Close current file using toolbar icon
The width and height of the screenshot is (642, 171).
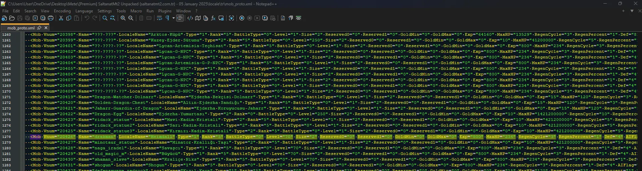[x=35, y=18]
